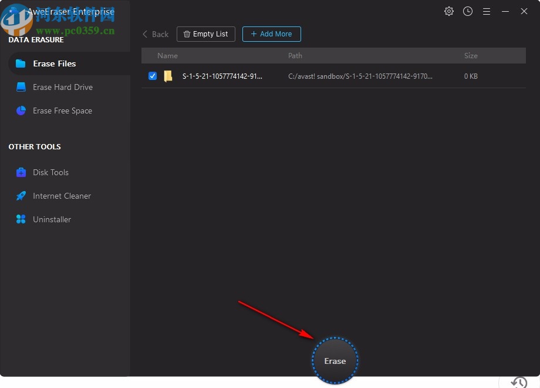Click the Path column header
Screen dimensions: 540x388
click(295, 55)
